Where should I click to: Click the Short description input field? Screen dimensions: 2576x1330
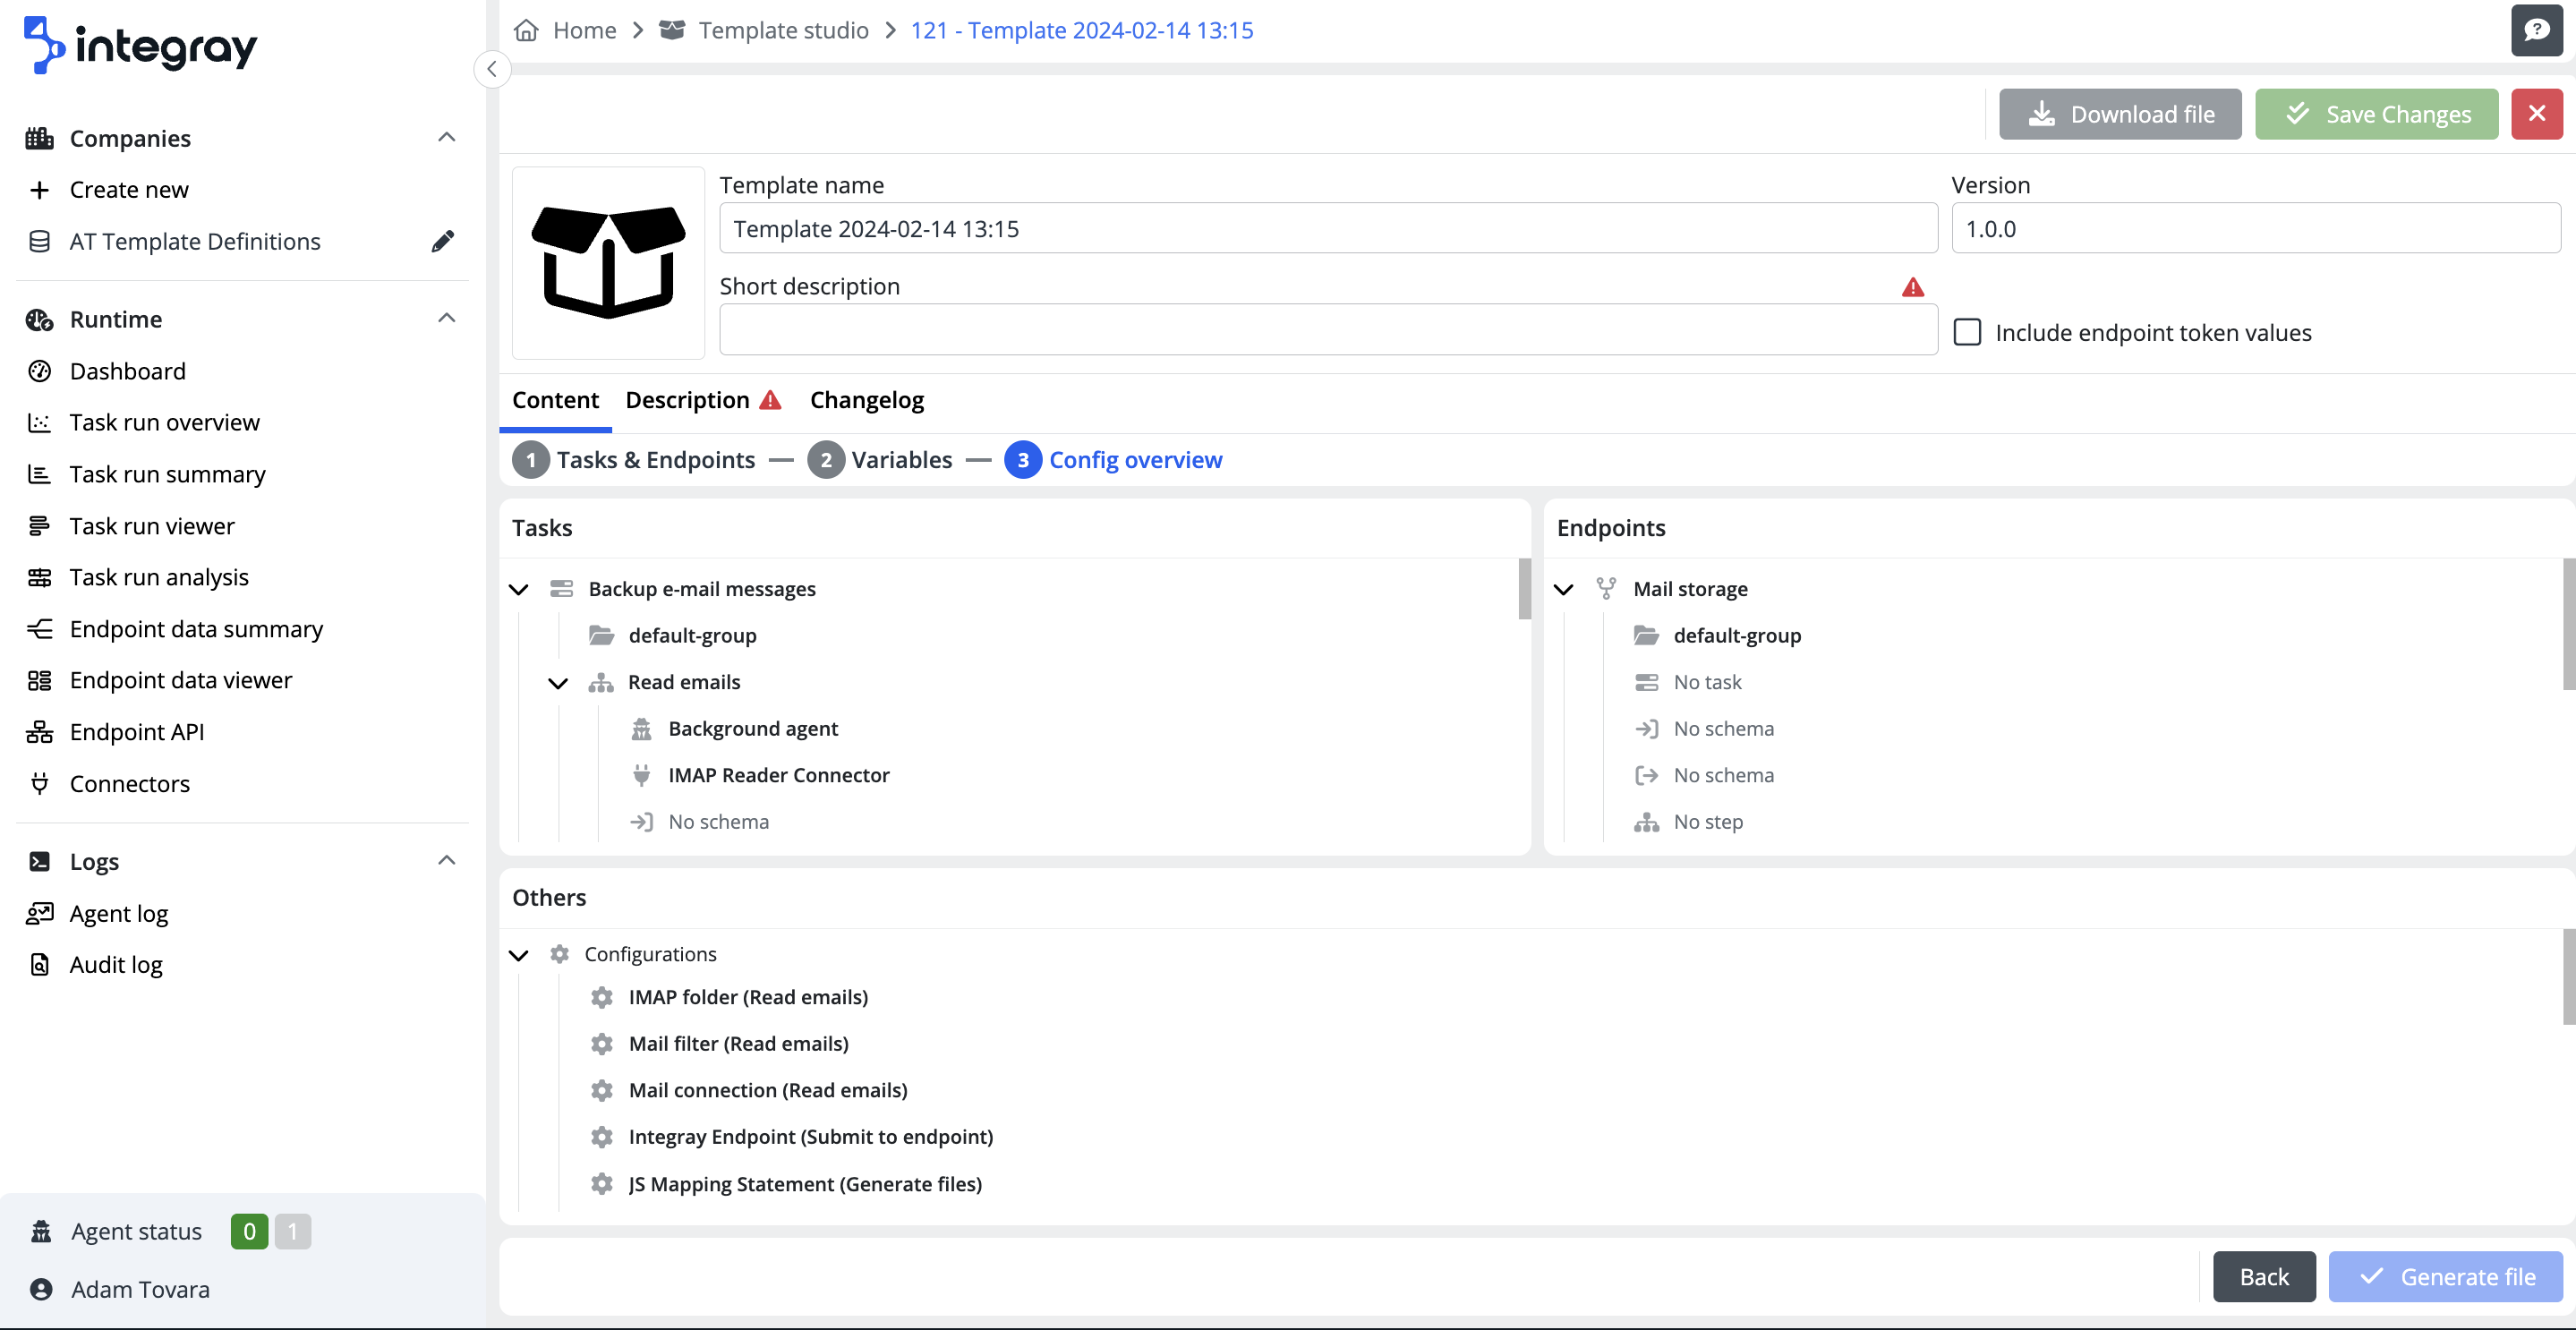1327,331
